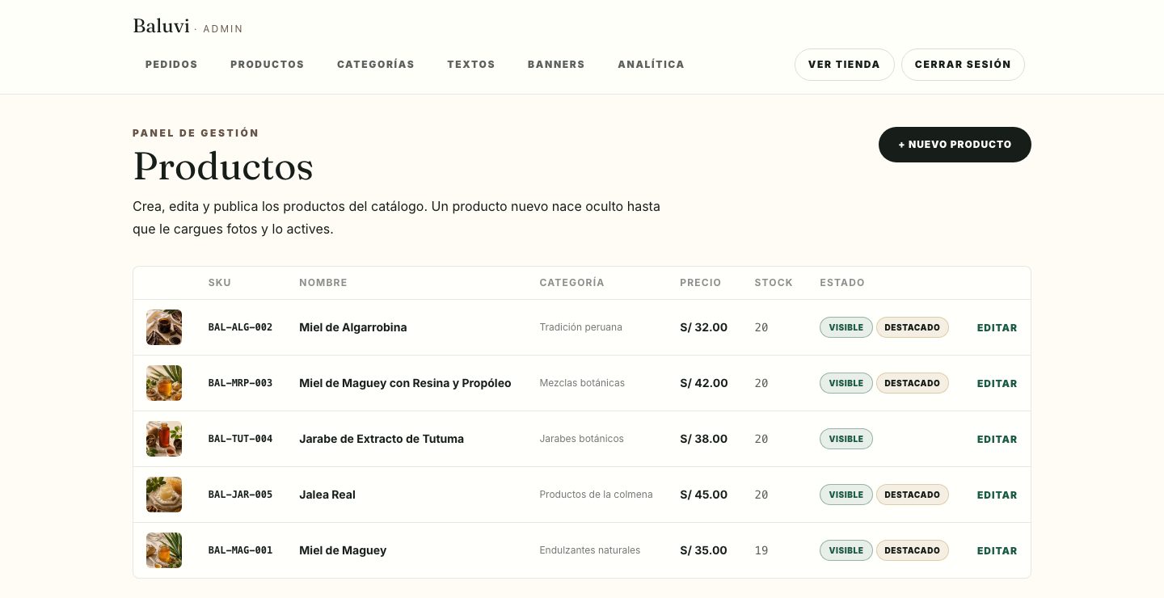Open Miel de Algarrobina thumbnail image

pyautogui.click(x=164, y=327)
